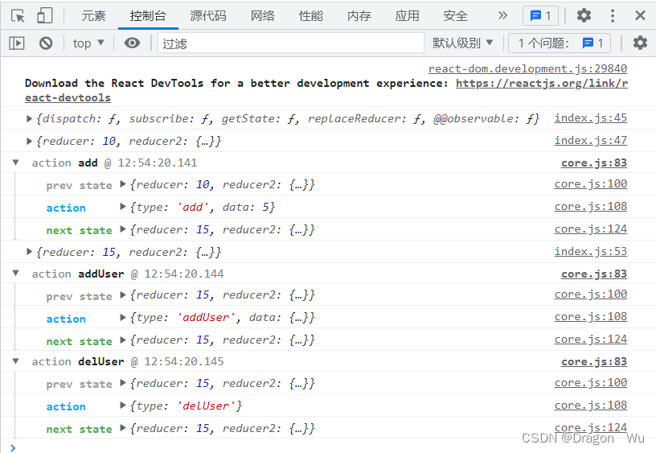Collapse the action add log group
The width and height of the screenshot is (656, 453).
click(16, 163)
